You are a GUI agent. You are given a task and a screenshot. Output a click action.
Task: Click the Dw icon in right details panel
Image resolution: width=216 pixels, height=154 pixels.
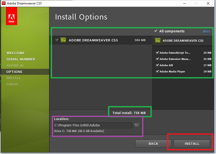[x=158, y=40]
